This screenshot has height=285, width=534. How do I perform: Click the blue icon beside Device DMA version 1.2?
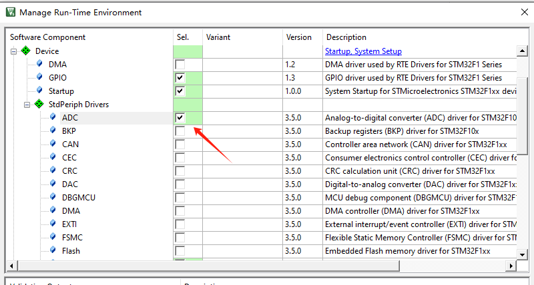coord(39,63)
